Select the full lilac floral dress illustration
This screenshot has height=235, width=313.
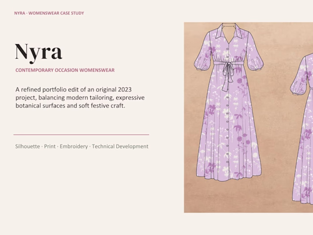tap(229, 102)
